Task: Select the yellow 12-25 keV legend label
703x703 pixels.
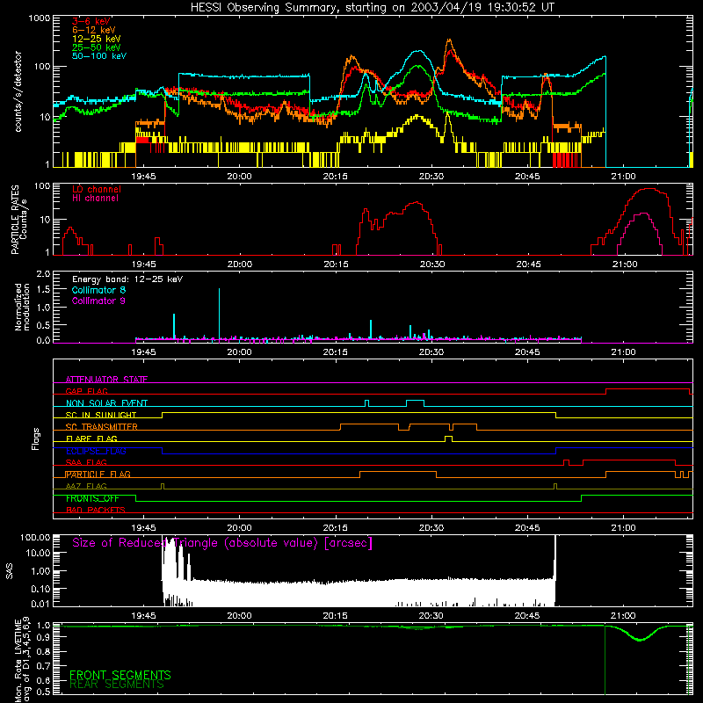Action: click(x=97, y=39)
